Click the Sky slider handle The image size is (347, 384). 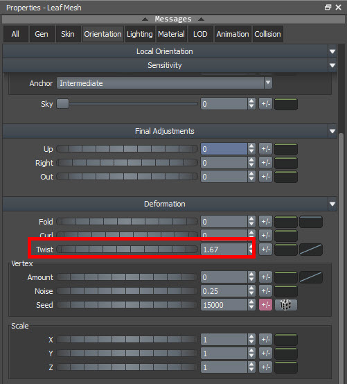(x=62, y=104)
